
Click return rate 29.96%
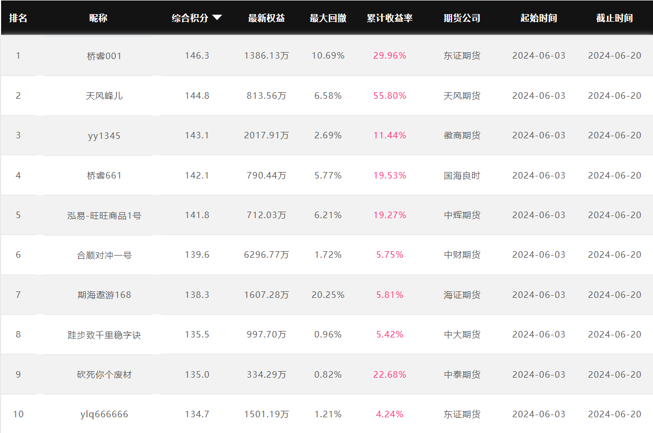(390, 55)
